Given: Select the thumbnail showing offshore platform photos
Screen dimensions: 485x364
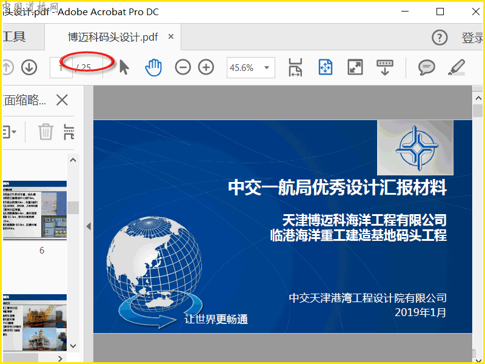Looking at the screenshot, I should 35,323.
